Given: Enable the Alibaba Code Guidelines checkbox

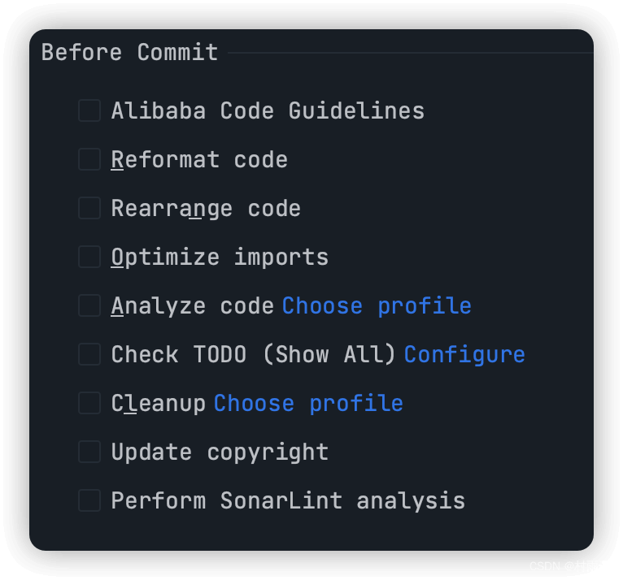Looking at the screenshot, I should [x=89, y=110].
